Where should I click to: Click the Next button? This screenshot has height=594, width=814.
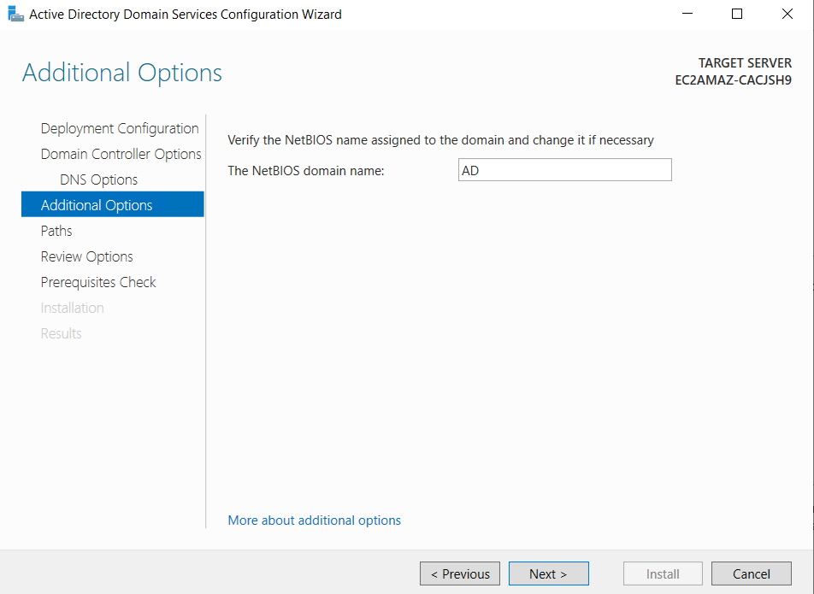549,573
